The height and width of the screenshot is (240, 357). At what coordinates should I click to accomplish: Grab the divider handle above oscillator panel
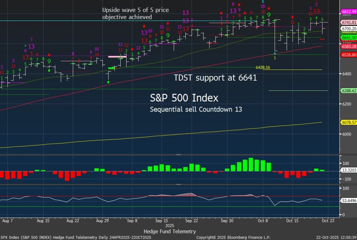coord(178,154)
